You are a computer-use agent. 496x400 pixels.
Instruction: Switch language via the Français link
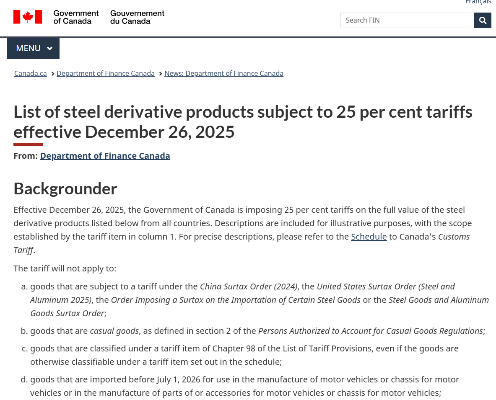coord(478,2)
